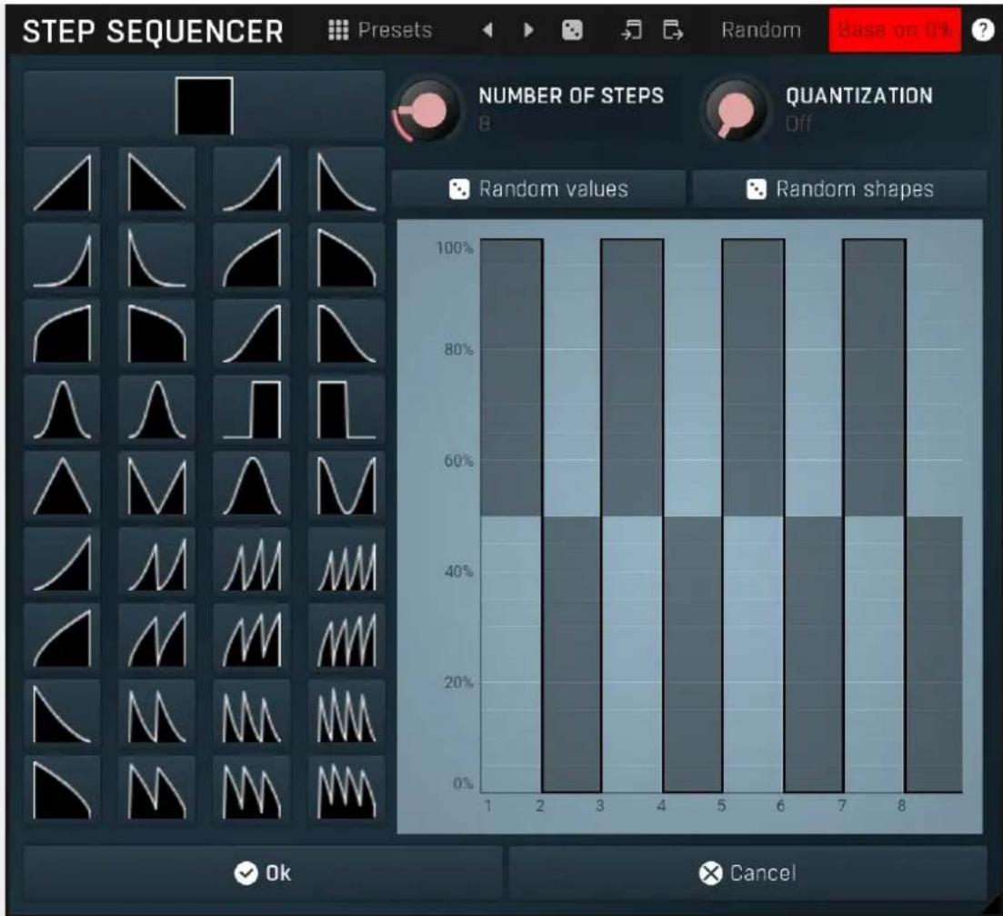This screenshot has width=1003, height=916.
Task: Select the rounded dome arch shape
Action: (x=251, y=486)
